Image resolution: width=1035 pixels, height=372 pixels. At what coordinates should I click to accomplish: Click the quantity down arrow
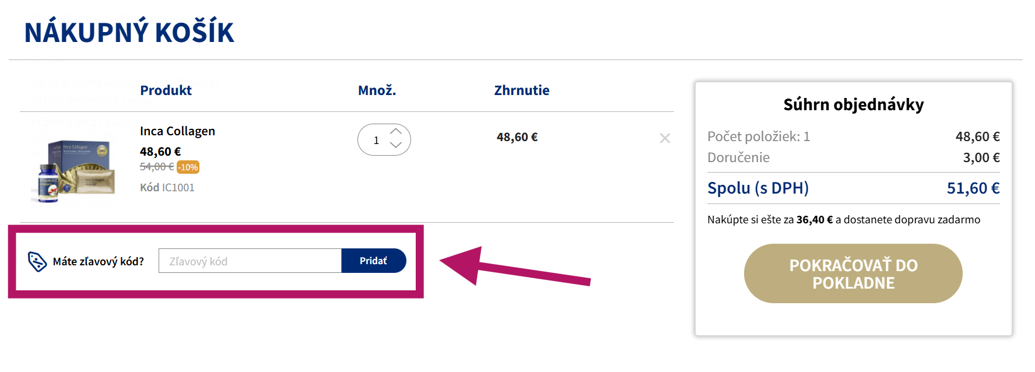[396, 146]
